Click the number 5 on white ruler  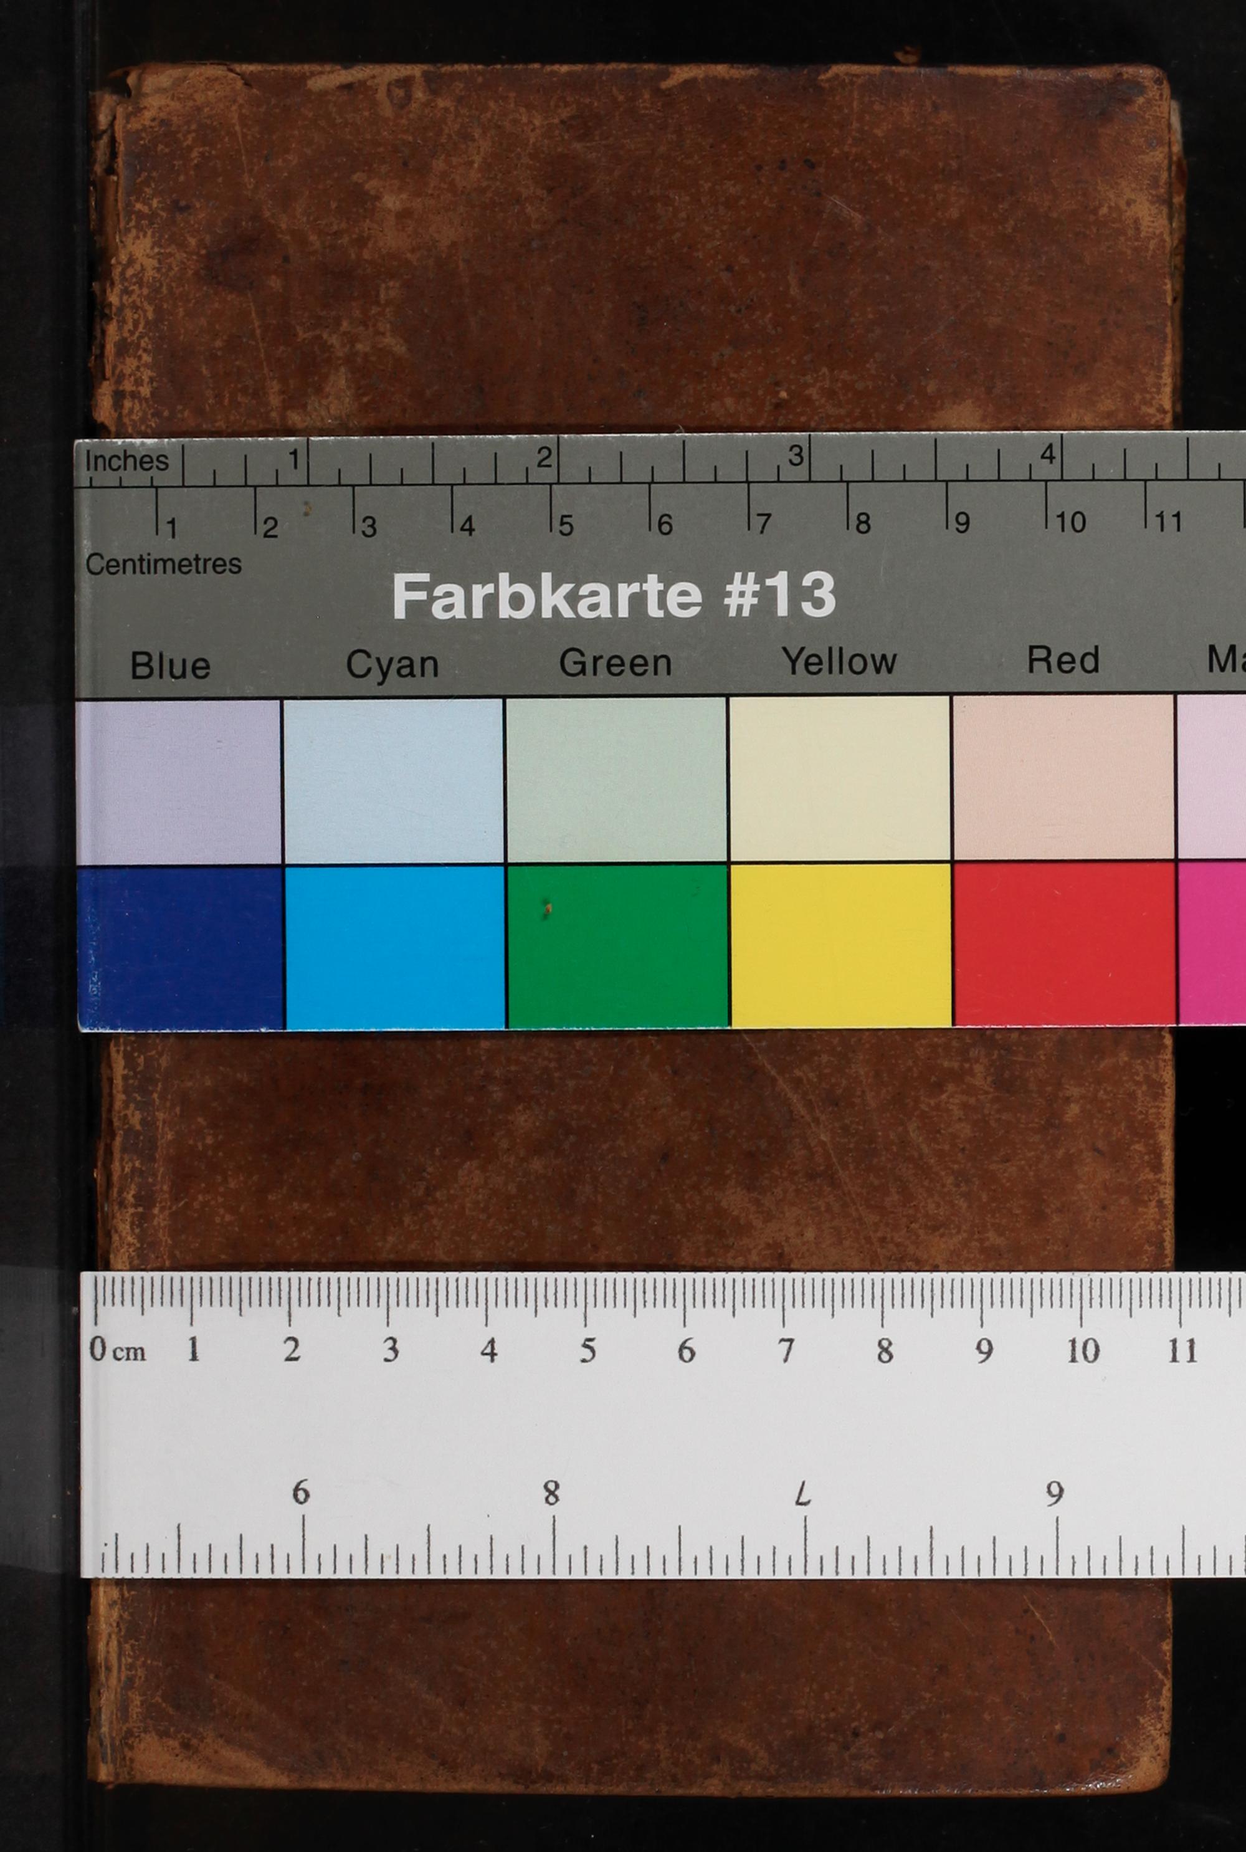click(x=587, y=1350)
